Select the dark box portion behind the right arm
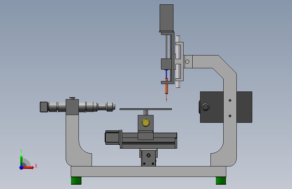292x189 pixels. point(244,107)
